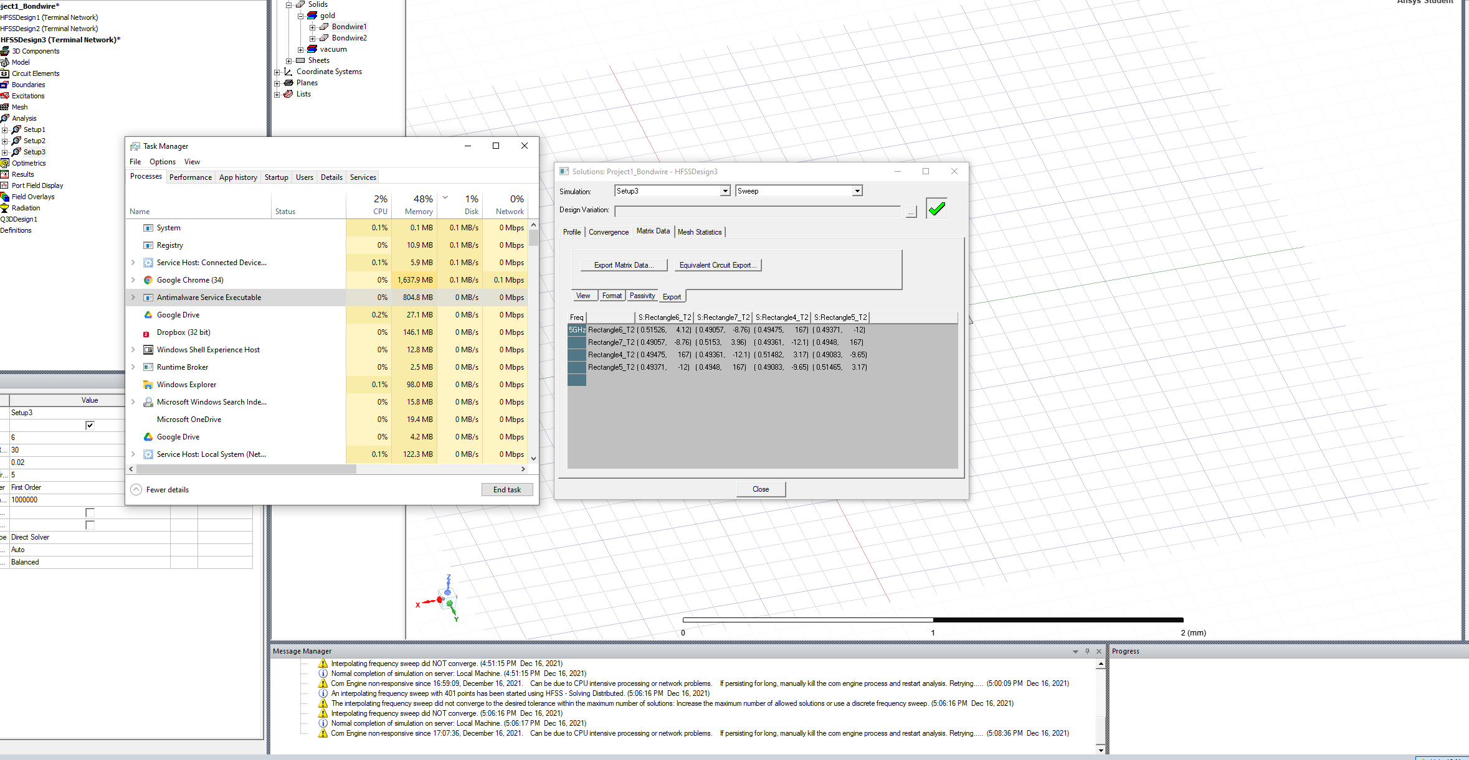Click Task Manager vertical scrollbar thumb
1469x760 pixels.
pyautogui.click(x=533, y=238)
